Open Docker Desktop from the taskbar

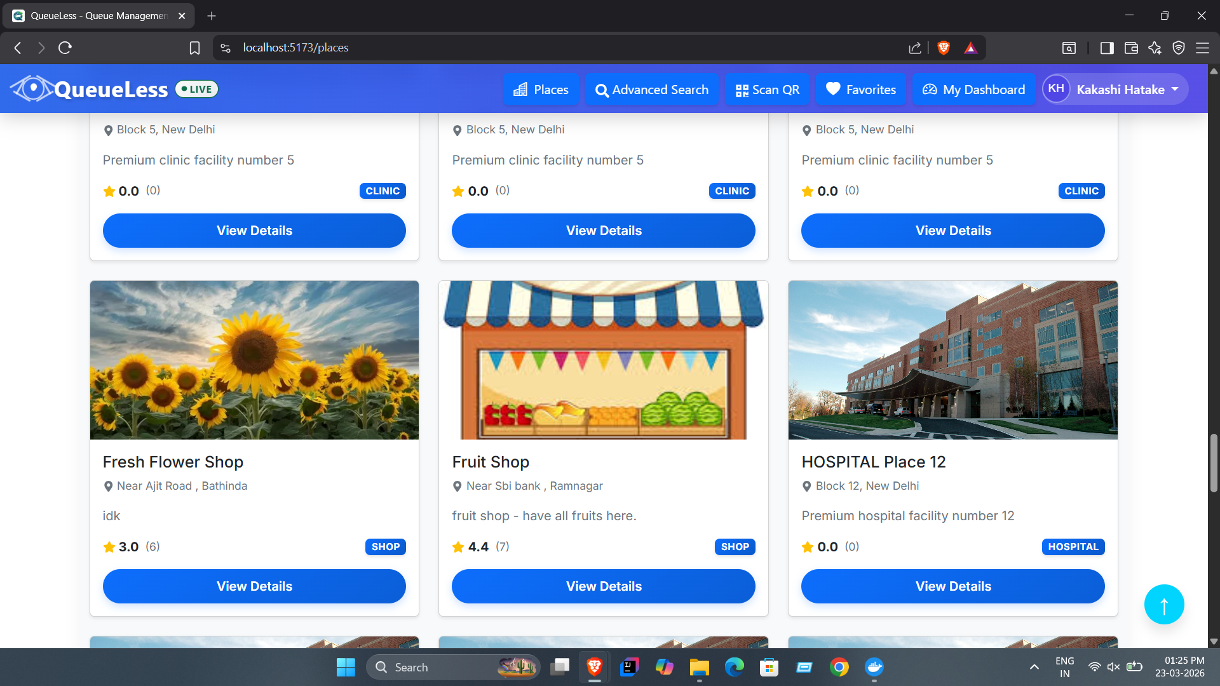click(874, 667)
